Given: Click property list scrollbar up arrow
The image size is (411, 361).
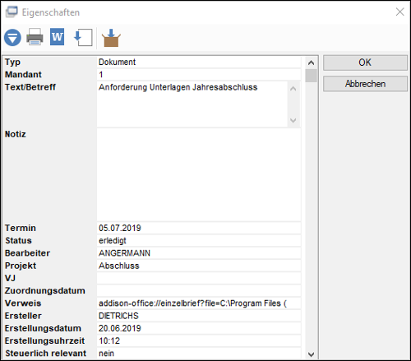Looking at the screenshot, I should click(x=311, y=62).
